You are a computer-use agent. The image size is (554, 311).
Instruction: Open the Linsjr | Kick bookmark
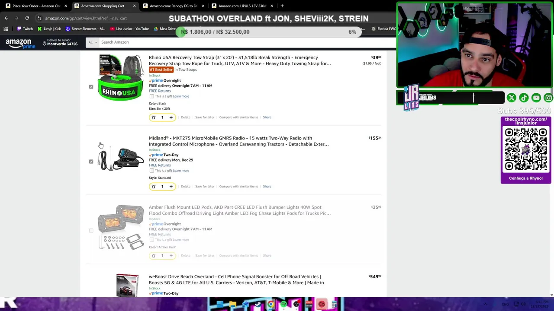[49, 29]
